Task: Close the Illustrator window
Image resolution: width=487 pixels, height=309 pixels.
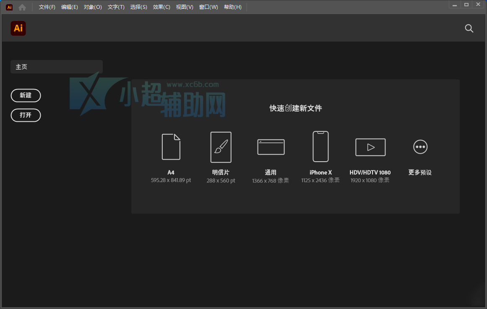Action: (478, 5)
